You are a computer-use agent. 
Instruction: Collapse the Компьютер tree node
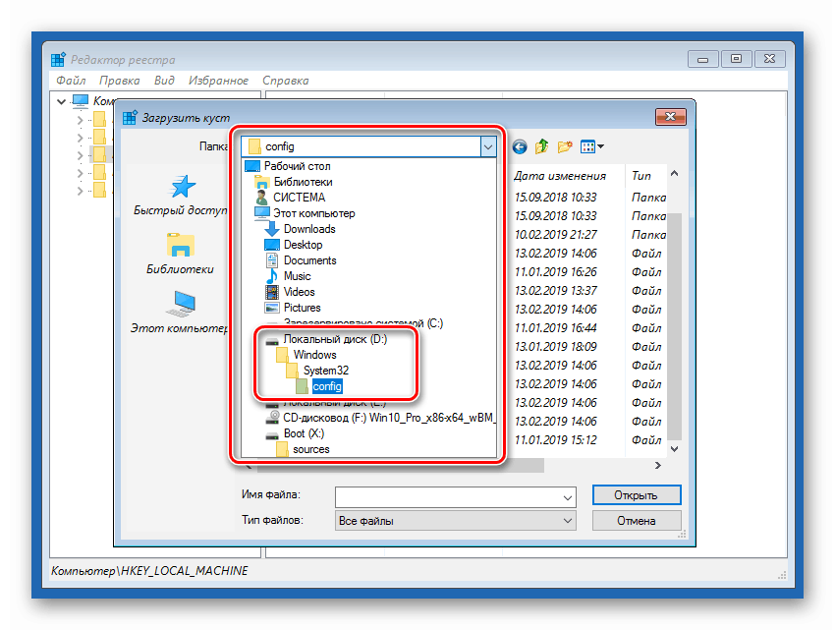(62, 100)
